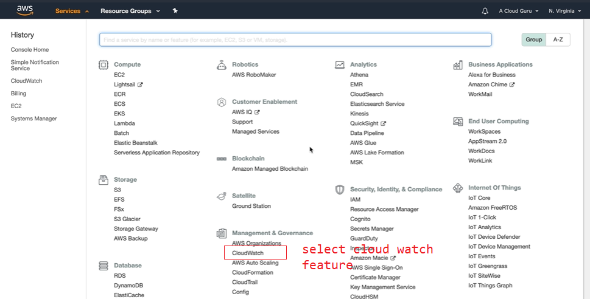Open CloudWatch from the History sidebar
The width and height of the screenshot is (590, 299).
click(x=26, y=81)
